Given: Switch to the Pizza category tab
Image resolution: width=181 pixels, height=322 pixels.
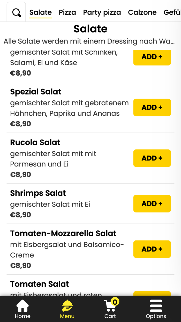Looking at the screenshot, I should pyautogui.click(x=67, y=12).
